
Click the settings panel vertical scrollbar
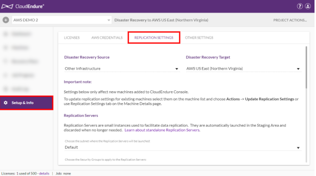(306, 67)
